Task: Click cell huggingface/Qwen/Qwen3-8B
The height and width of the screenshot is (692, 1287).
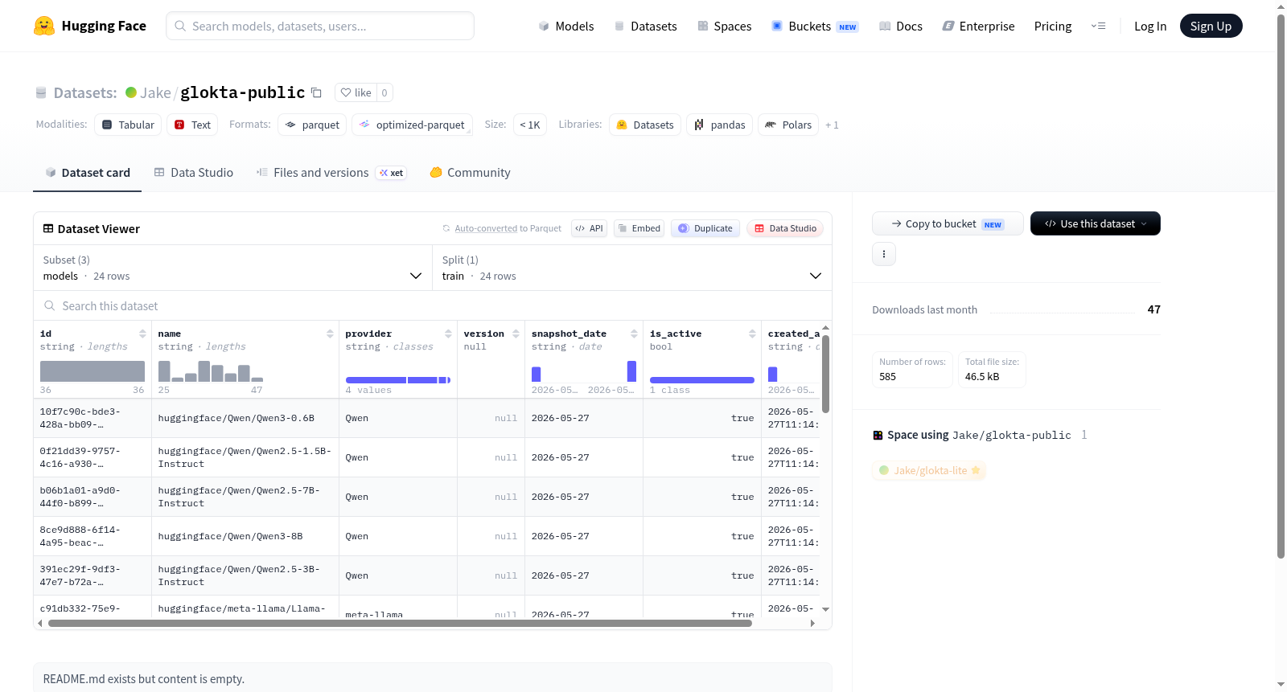Action: click(x=245, y=536)
